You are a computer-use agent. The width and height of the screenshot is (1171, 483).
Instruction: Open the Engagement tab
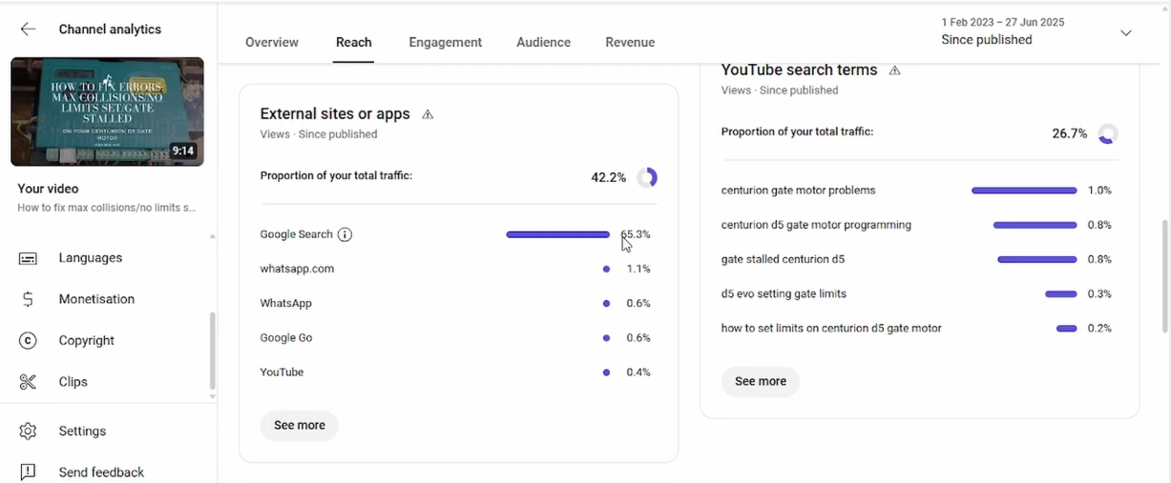(445, 42)
